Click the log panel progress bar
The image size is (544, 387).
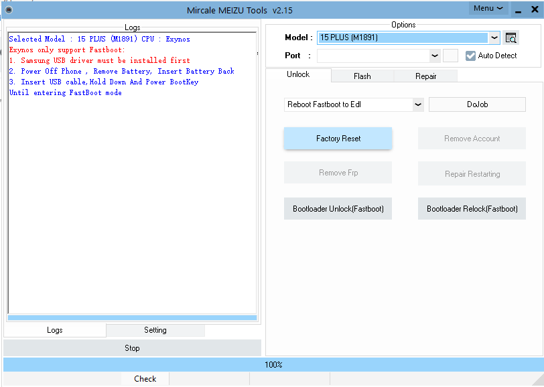[132, 317]
